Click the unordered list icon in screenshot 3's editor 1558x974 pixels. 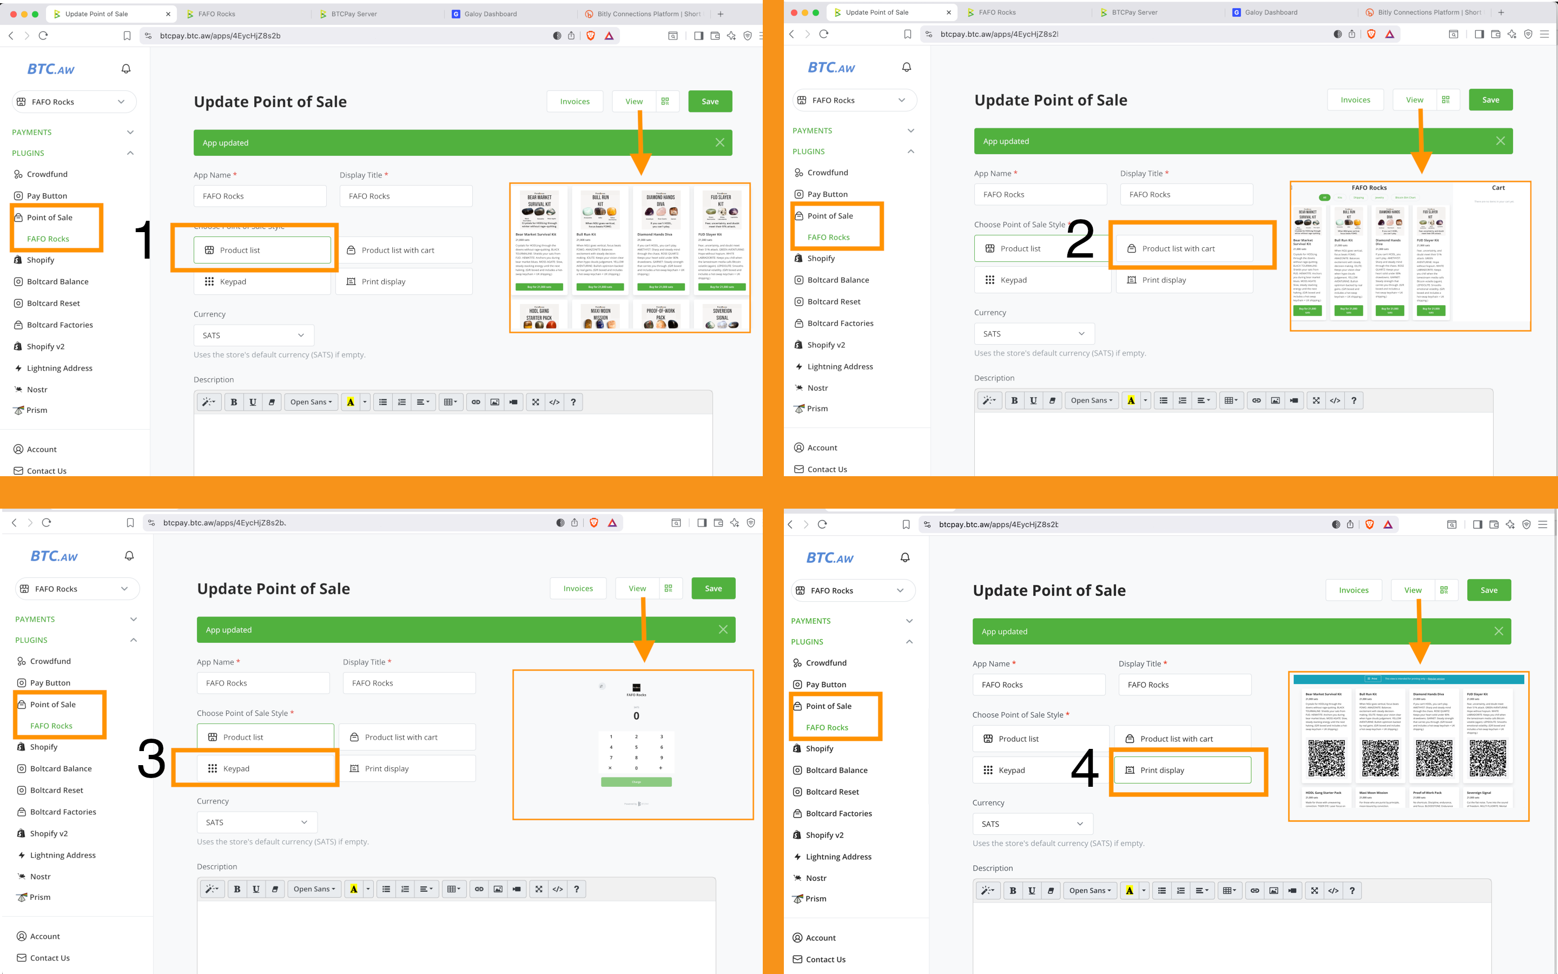[386, 889]
